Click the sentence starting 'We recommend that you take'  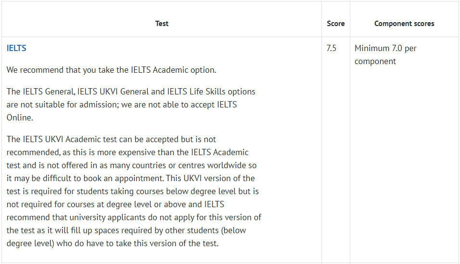tap(111, 70)
